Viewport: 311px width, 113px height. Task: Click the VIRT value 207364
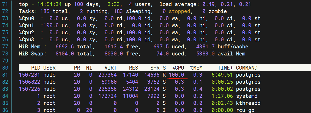tap(108, 75)
